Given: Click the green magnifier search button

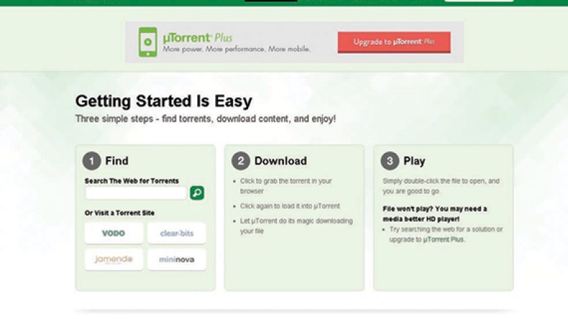Looking at the screenshot, I should (197, 193).
